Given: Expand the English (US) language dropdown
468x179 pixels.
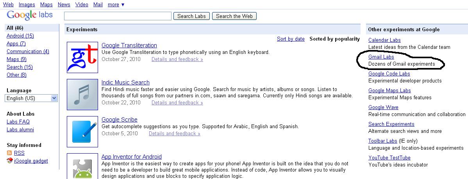Looking at the screenshot, I should pos(31,98).
